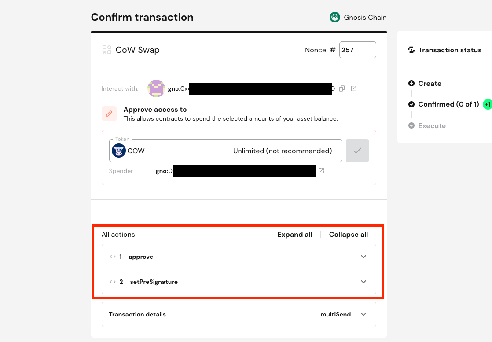
Task: Click the purple contract avatar identicon
Action: click(156, 88)
